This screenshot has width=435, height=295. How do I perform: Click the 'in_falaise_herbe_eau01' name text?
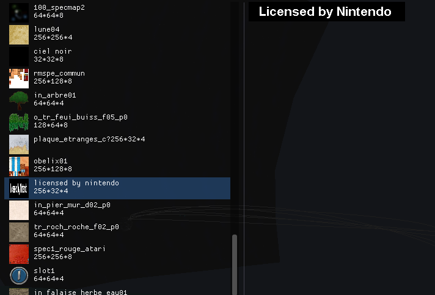click(81, 292)
